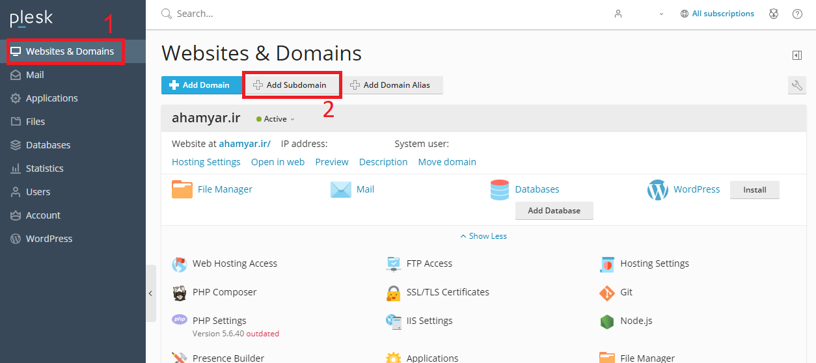Collapse the left sidebar arrow handle
Image resolution: width=816 pixels, height=363 pixels.
tap(150, 293)
